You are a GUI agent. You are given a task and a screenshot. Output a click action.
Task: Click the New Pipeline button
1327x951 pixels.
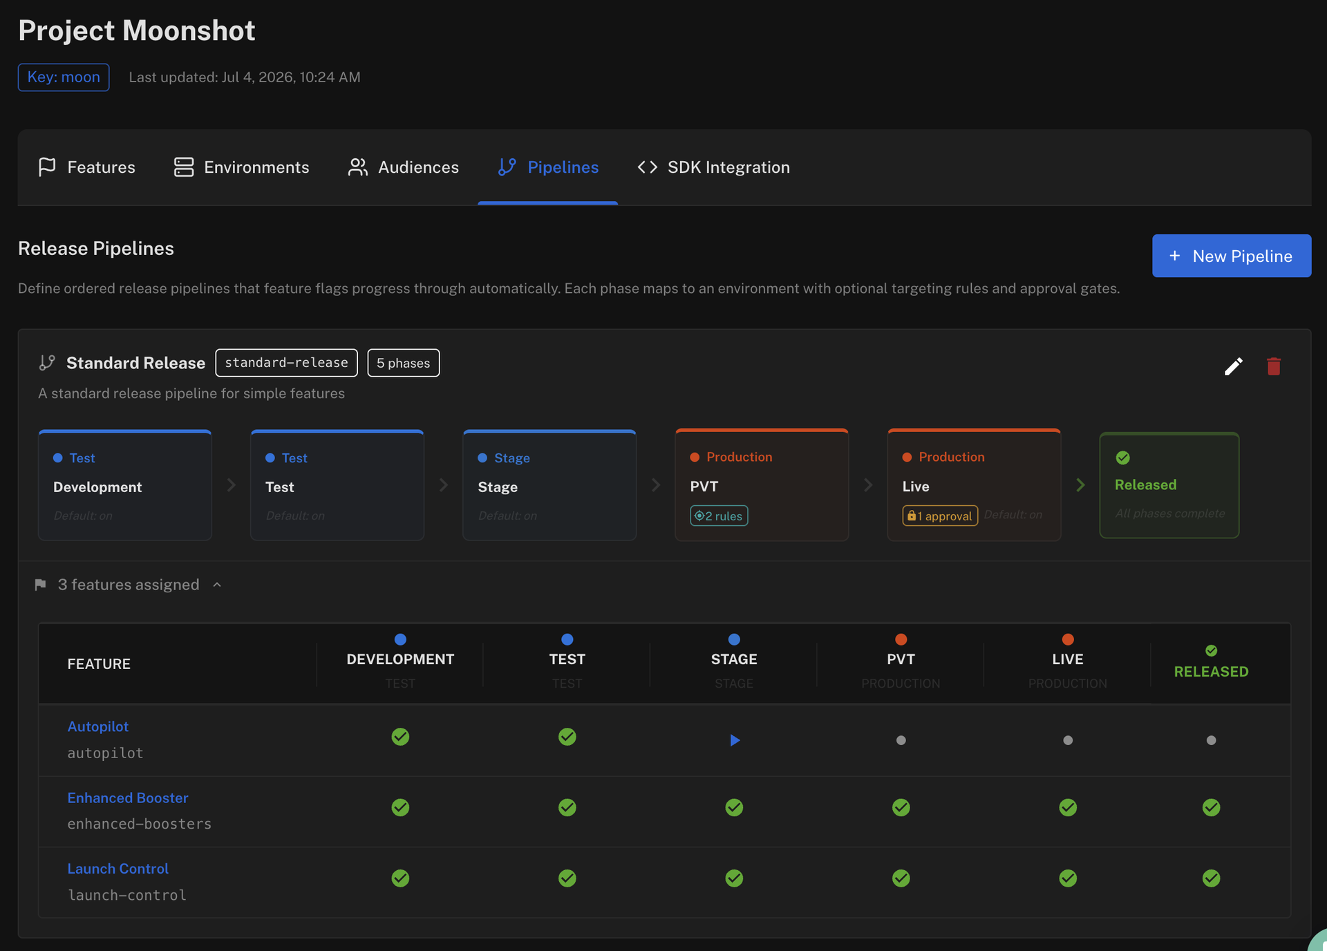[1232, 256]
